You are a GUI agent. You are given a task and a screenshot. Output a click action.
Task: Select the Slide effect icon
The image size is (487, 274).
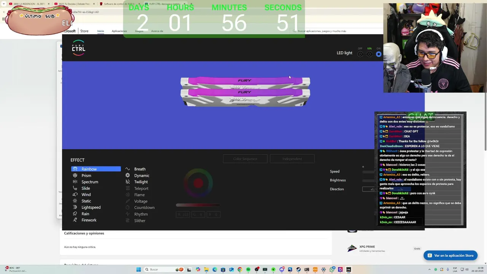point(75,188)
